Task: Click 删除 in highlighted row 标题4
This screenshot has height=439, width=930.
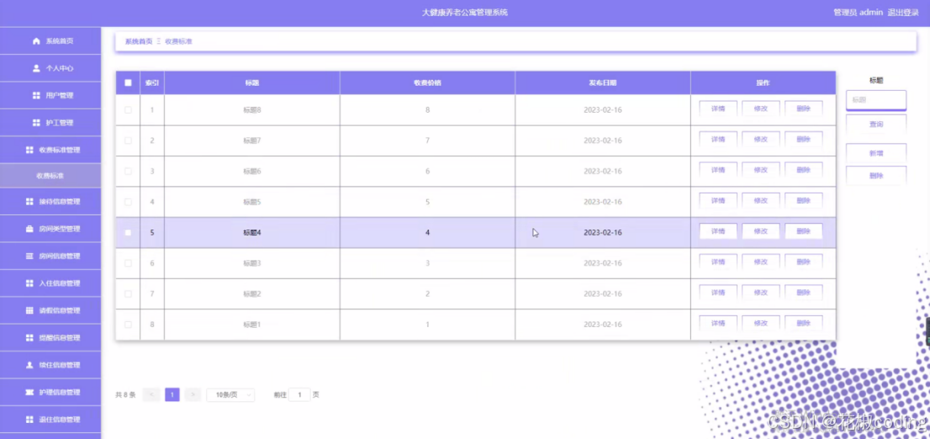Action: pos(804,231)
